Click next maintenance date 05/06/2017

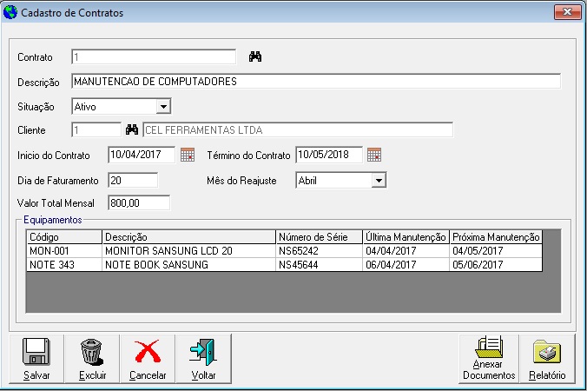496,264
